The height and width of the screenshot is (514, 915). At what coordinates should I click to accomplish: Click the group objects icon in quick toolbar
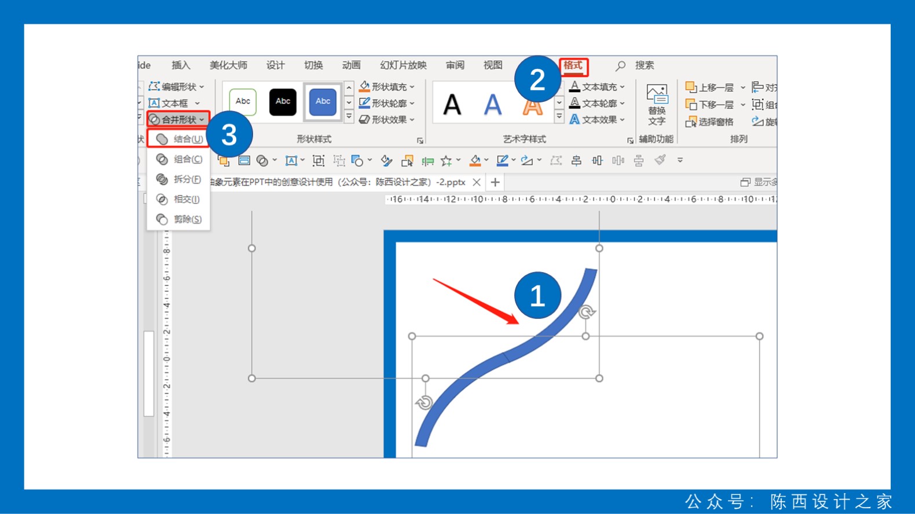click(x=319, y=160)
